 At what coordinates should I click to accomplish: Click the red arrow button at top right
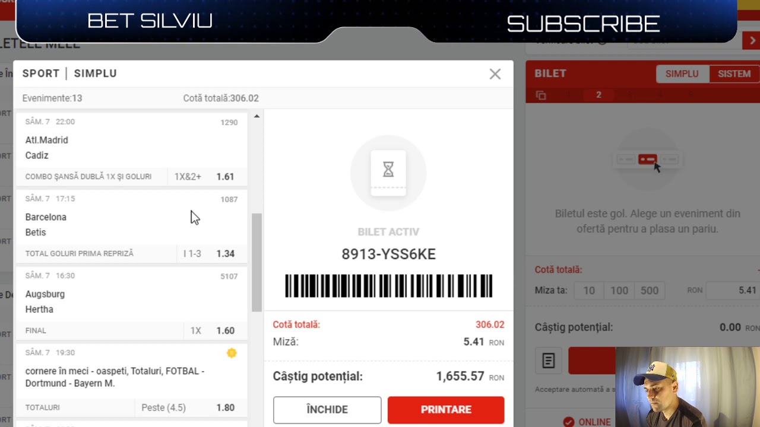point(750,40)
